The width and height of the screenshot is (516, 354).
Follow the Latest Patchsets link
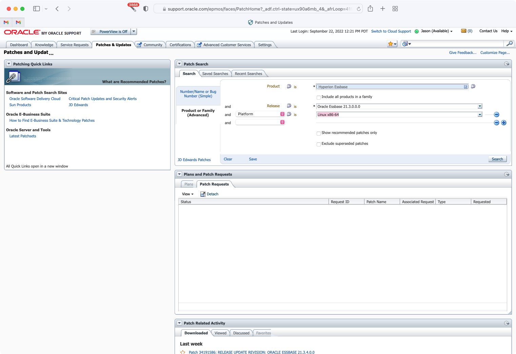22,136
